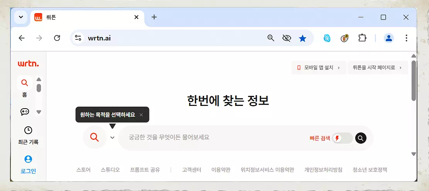Click the 뤼튼 tab favicon
Viewport: 429px width, 191px height.
coord(38,17)
